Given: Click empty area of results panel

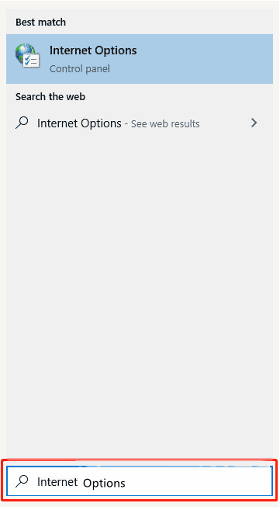Looking at the screenshot, I should click(140, 276).
